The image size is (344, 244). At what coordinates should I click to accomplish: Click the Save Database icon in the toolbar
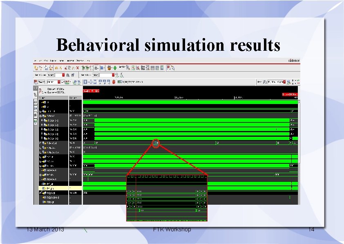point(45,68)
